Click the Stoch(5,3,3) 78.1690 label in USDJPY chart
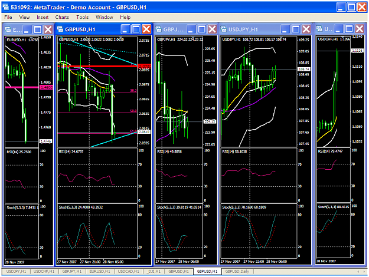The height and width of the screenshot is (277, 369). click(244, 207)
